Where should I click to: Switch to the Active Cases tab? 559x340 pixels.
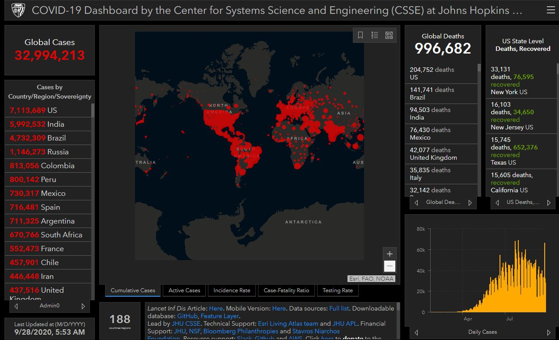(x=184, y=290)
